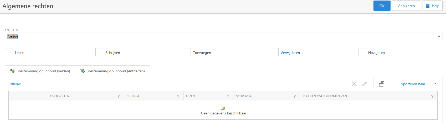The width and height of the screenshot is (446, 126).
Task: Tick the Schrijven checkbox
Action: [99, 52]
